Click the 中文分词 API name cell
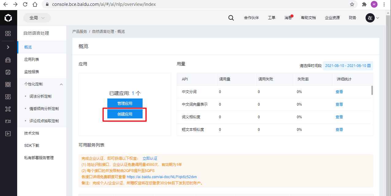The image size is (391, 196). pyautogui.click(x=189, y=92)
